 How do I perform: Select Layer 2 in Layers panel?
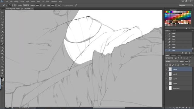[178, 74]
